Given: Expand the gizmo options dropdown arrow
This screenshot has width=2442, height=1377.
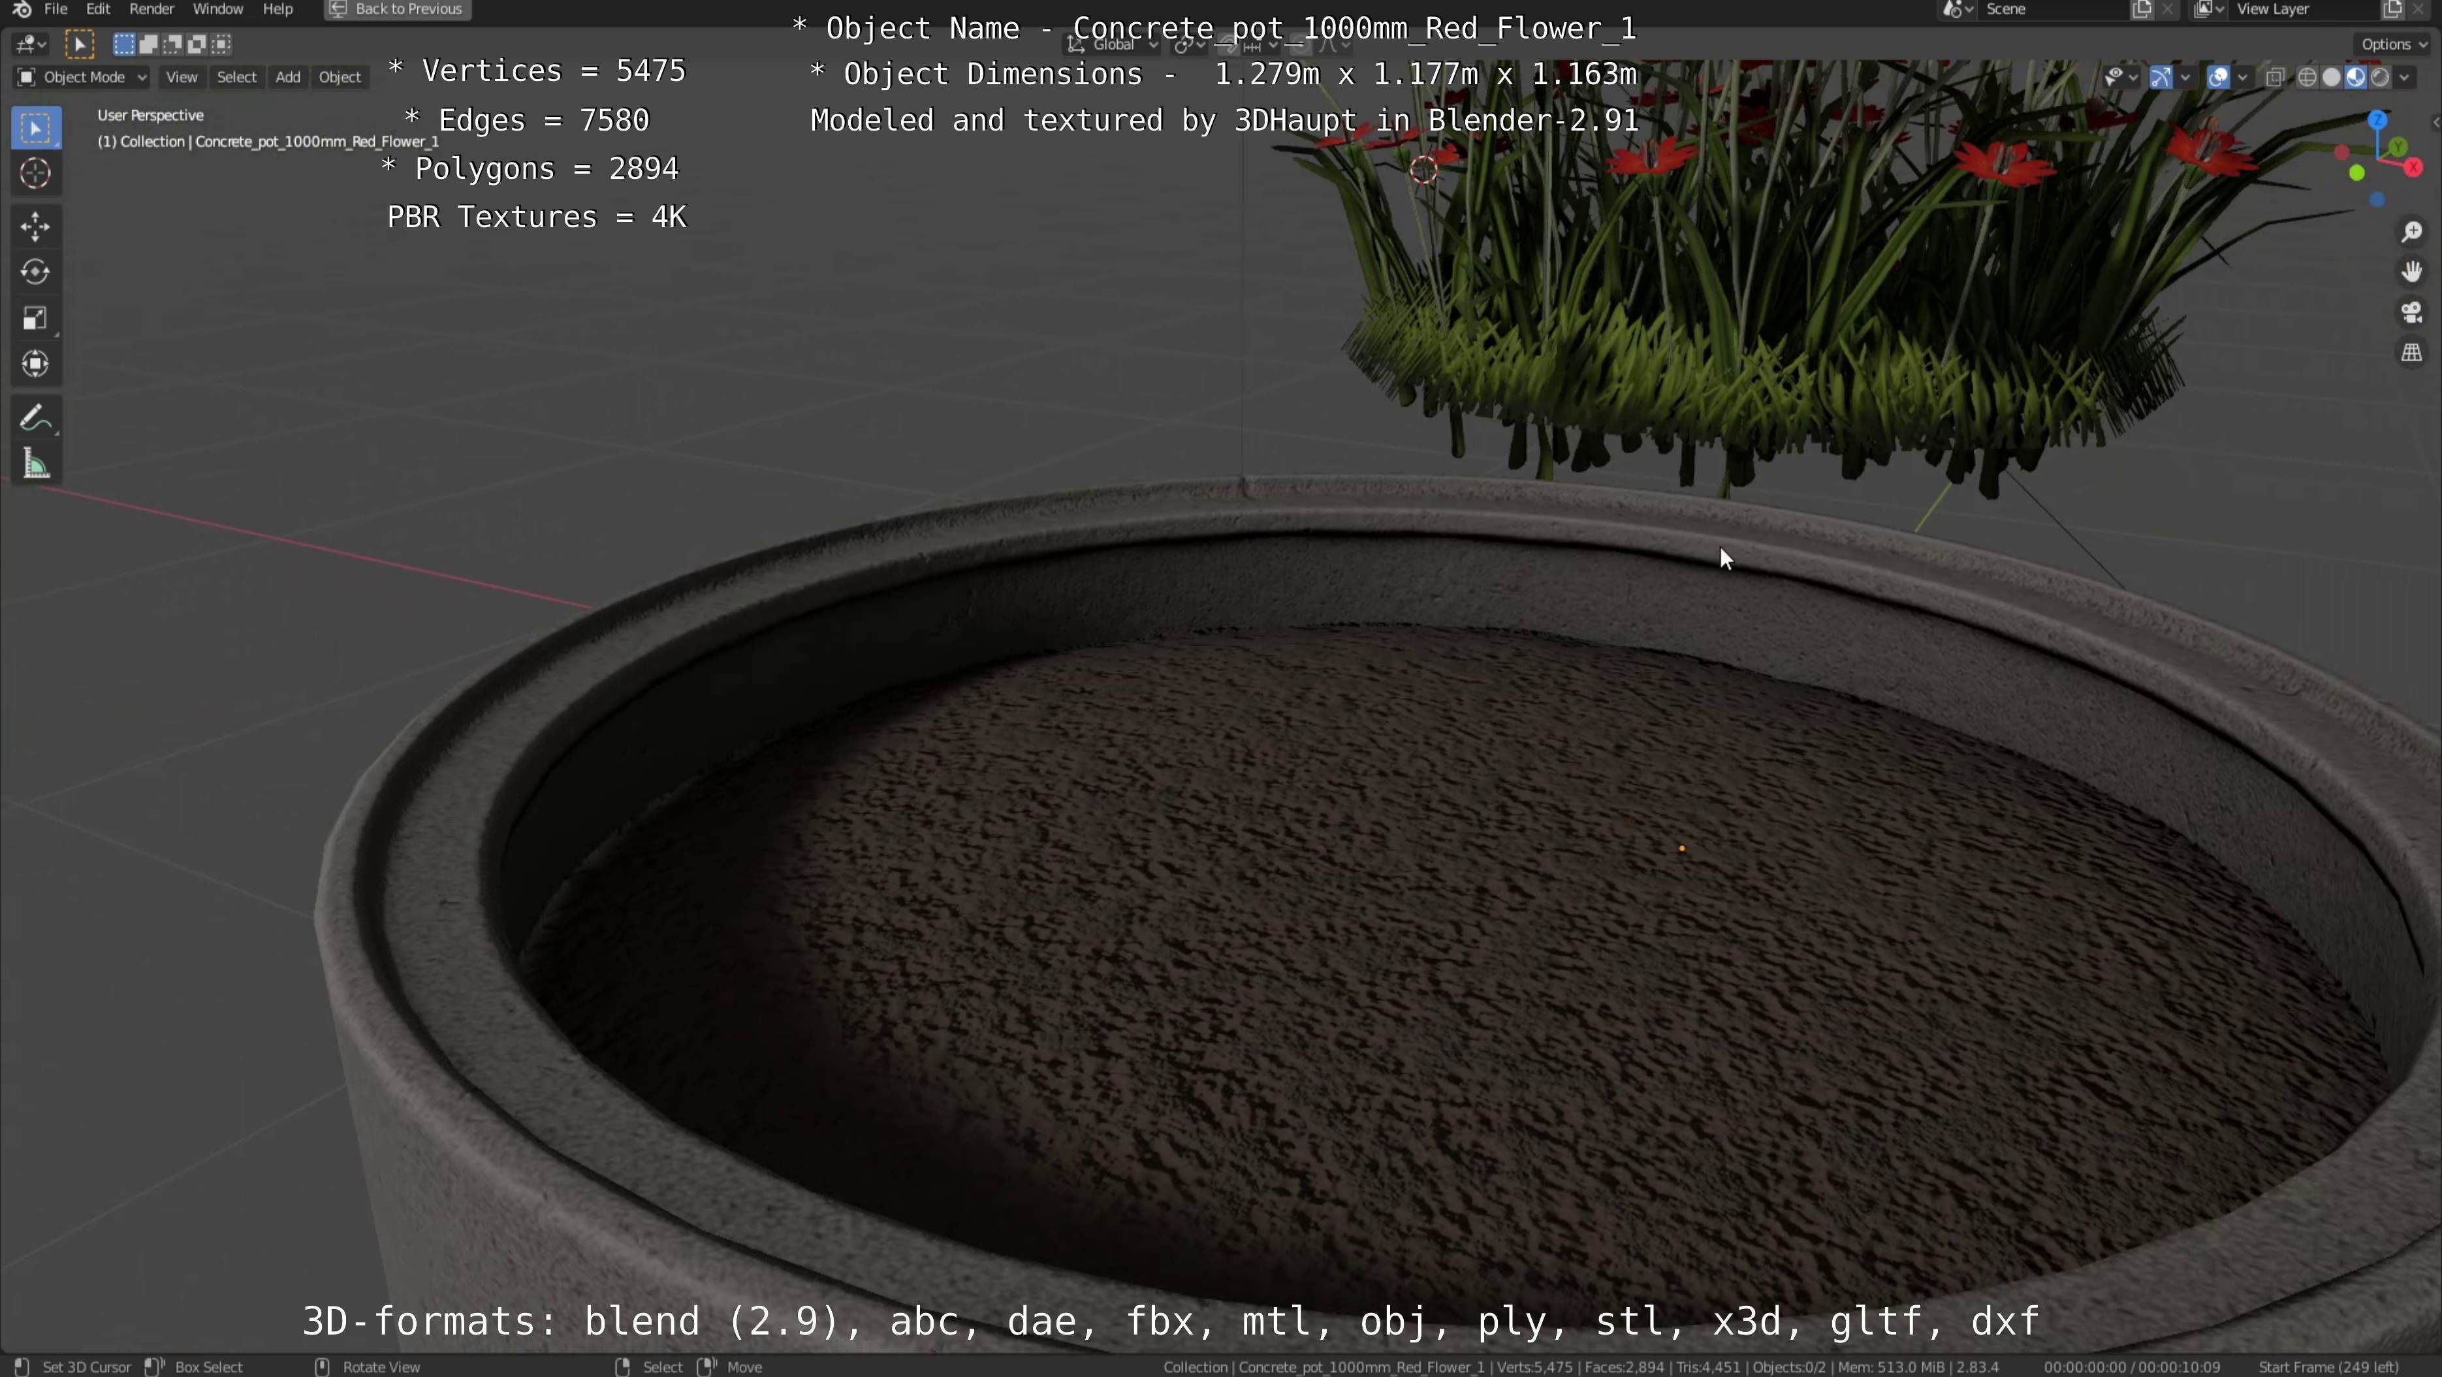Looking at the screenshot, I should pyautogui.click(x=2185, y=78).
